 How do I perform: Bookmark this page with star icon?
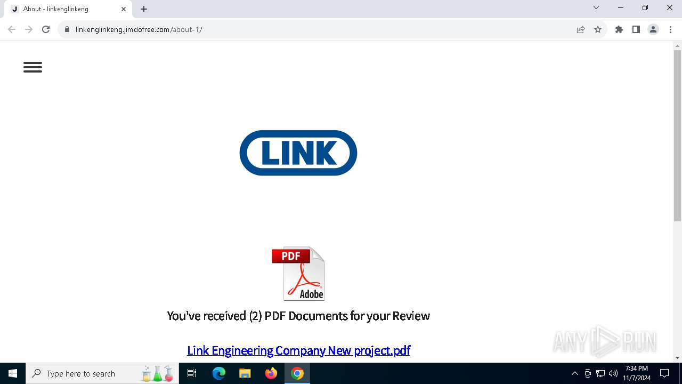pyautogui.click(x=598, y=29)
